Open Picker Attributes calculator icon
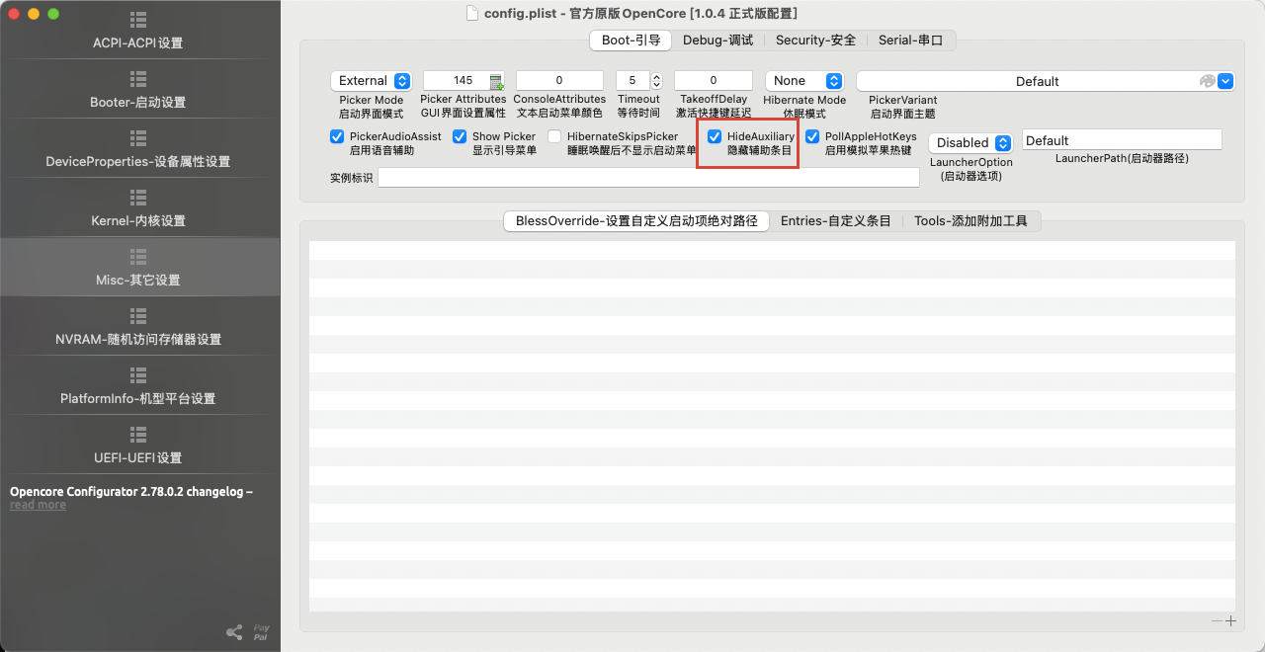This screenshot has height=652, width=1265. coord(496,81)
